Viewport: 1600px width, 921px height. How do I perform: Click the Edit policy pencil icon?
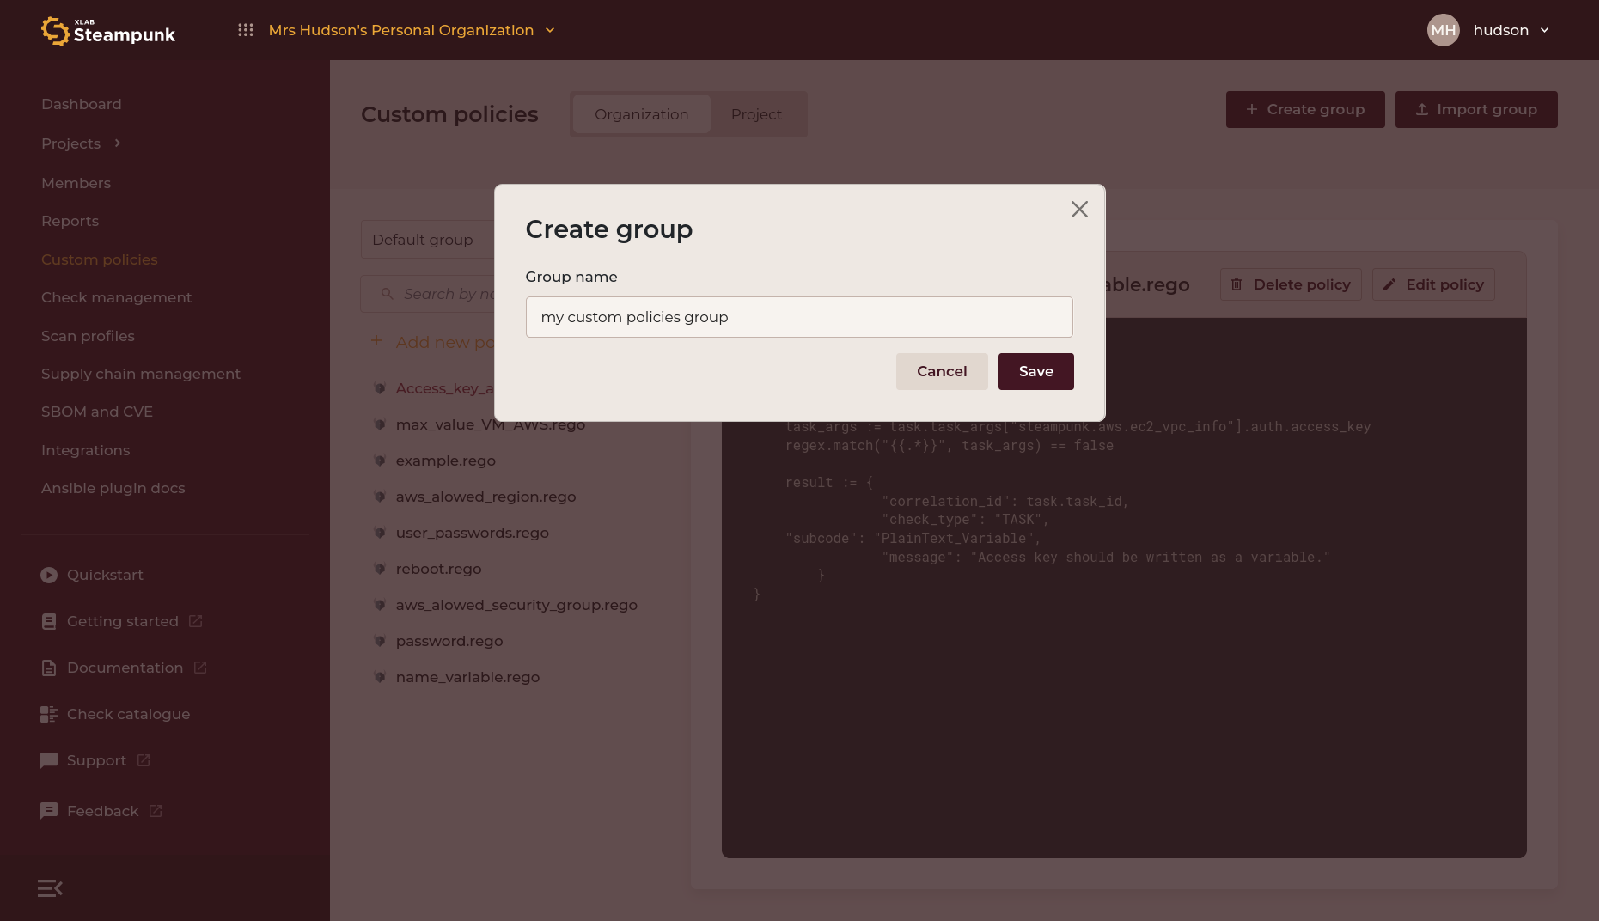[x=1389, y=284]
